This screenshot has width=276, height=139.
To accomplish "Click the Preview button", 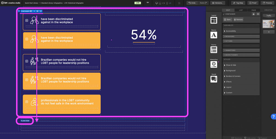I will [x=267, y=3].
